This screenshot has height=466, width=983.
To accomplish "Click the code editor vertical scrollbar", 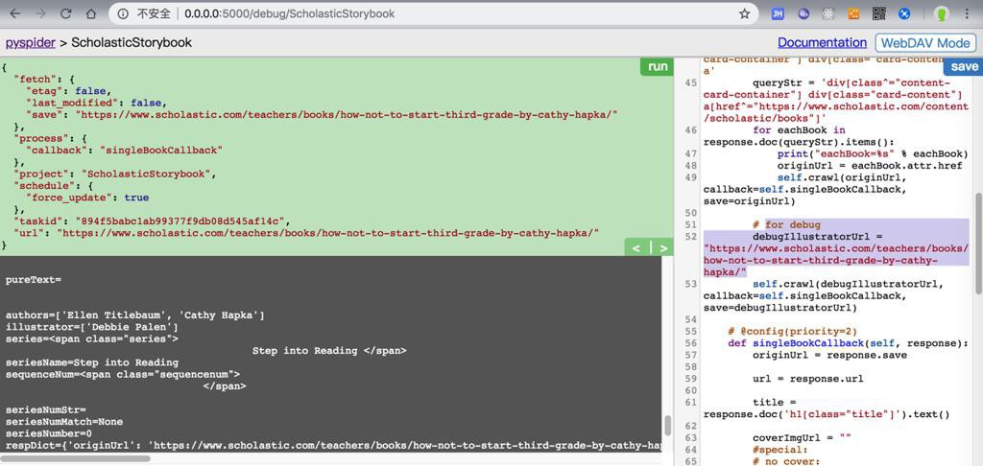I will [x=978, y=243].
